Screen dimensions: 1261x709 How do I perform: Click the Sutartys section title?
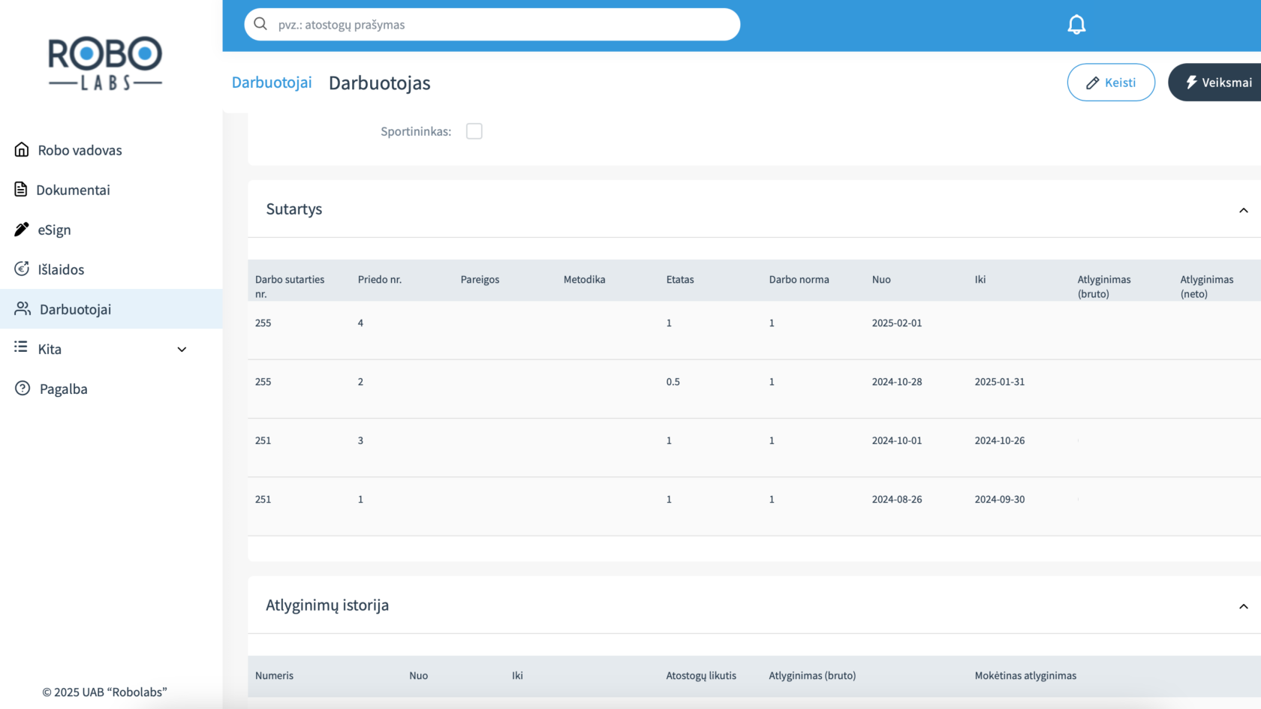[294, 209]
